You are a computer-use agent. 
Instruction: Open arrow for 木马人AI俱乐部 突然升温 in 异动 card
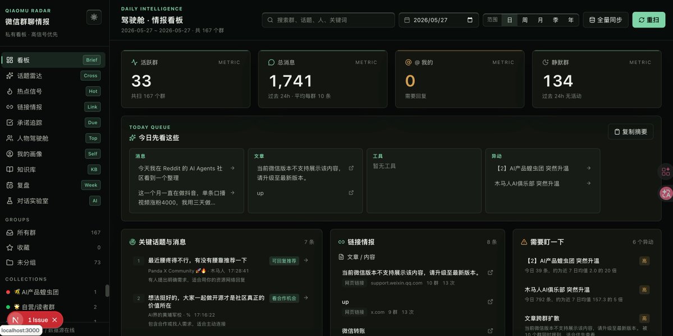[x=588, y=183]
